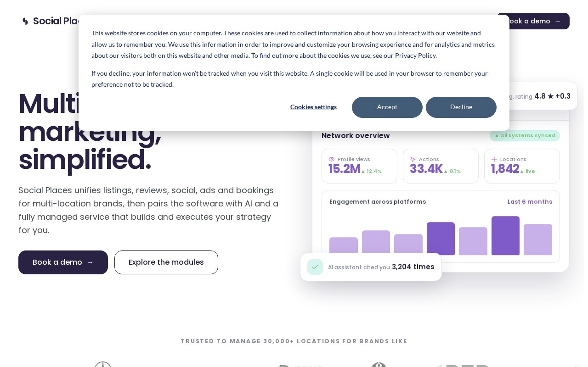Click Book a demo in the header

[x=533, y=21]
